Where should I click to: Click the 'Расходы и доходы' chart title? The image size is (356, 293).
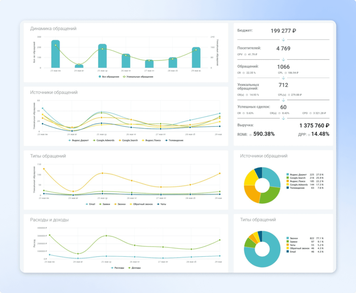click(49, 220)
